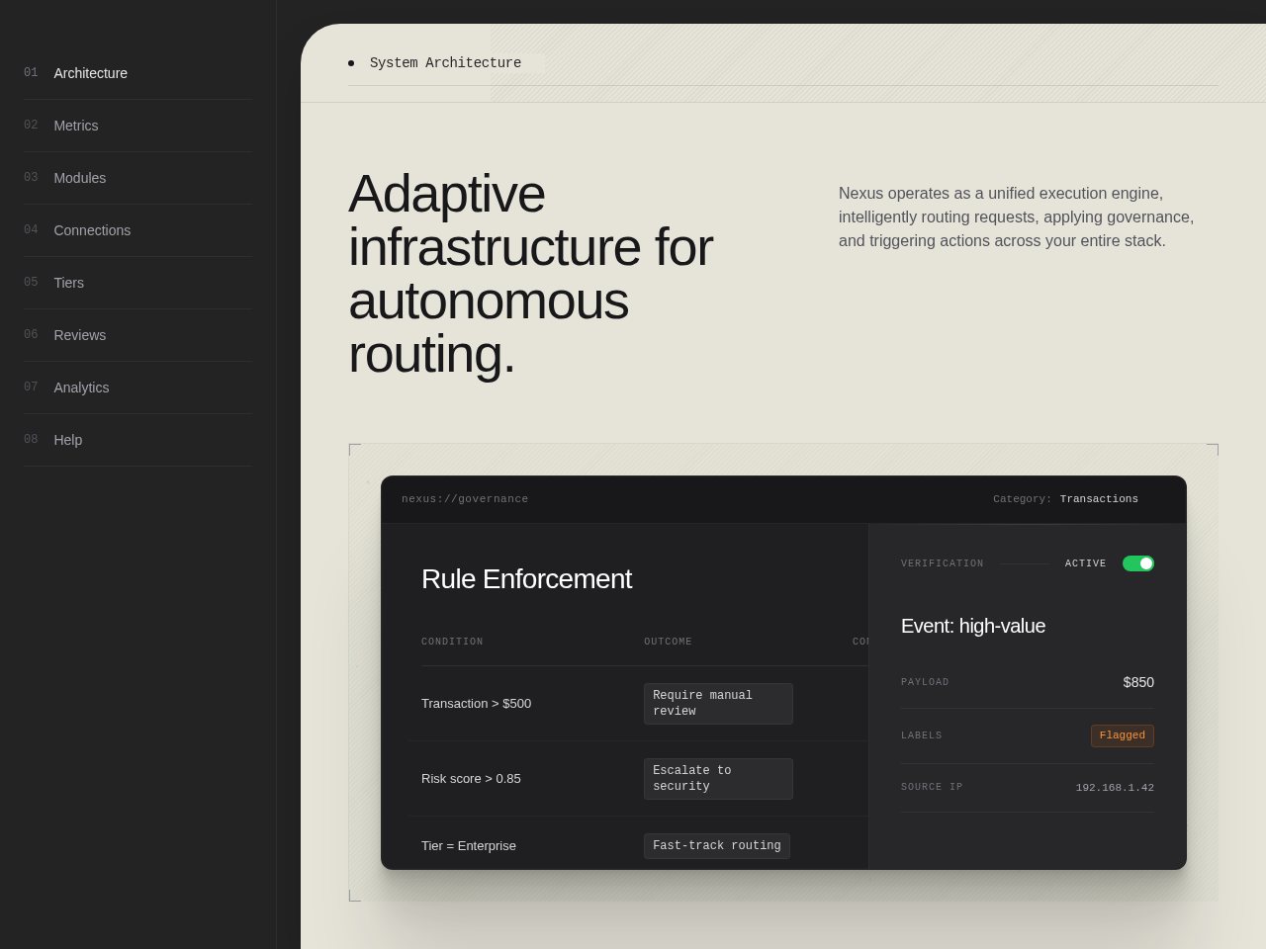This screenshot has height=949, width=1266.
Task: Select the Modules navigation link
Action: tap(79, 178)
